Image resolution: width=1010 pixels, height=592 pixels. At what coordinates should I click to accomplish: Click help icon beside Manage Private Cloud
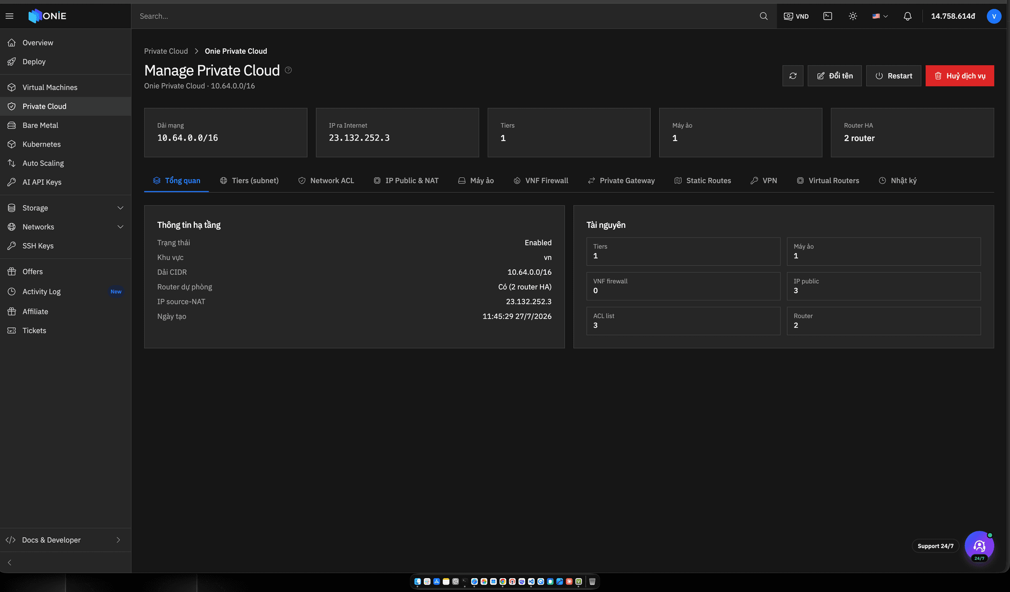point(289,70)
